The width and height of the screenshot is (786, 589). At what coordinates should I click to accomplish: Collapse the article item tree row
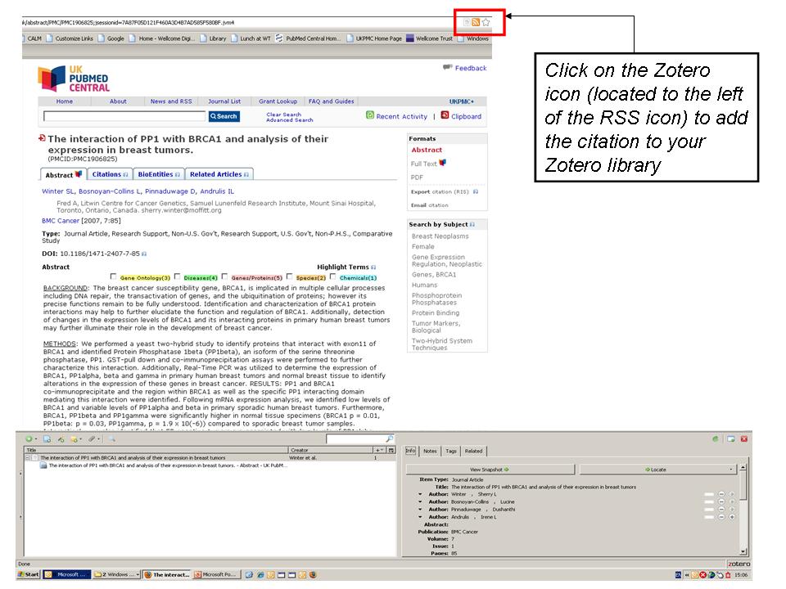[x=28, y=458]
